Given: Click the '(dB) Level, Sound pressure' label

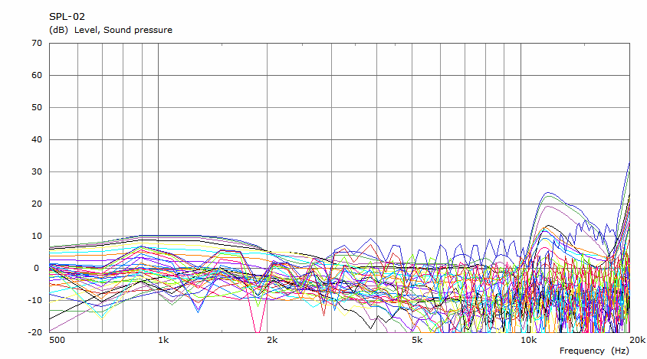Looking at the screenshot, I should [110, 30].
